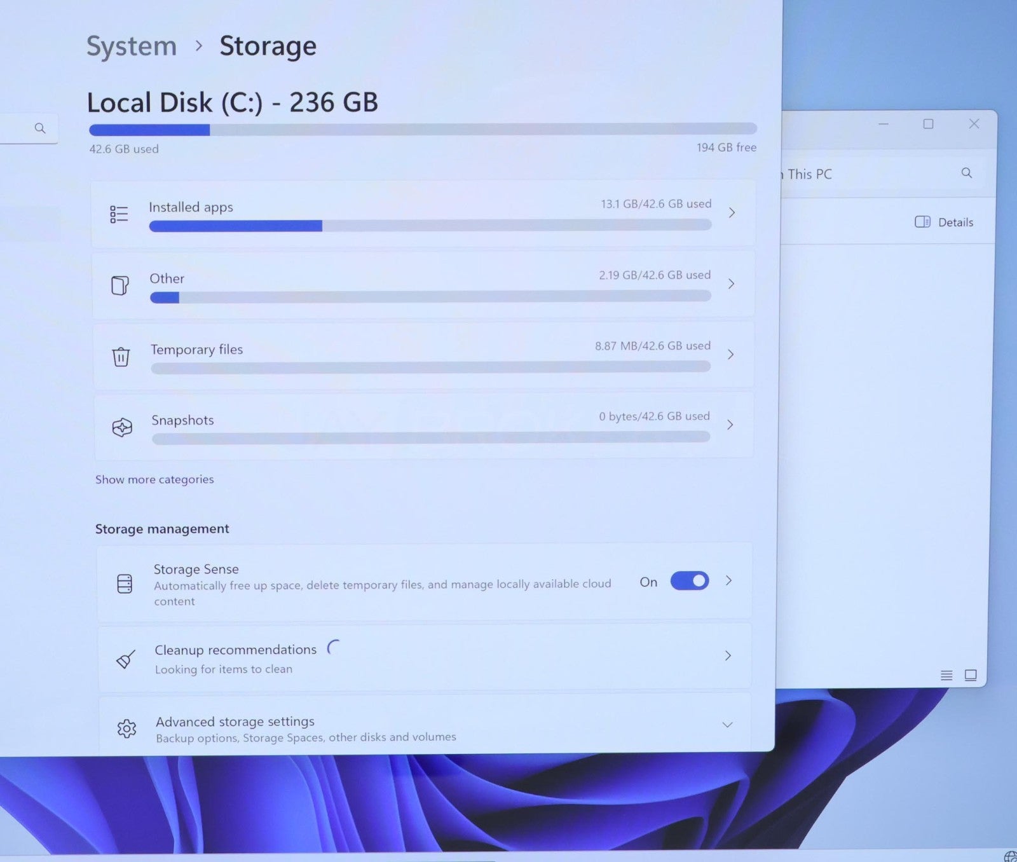Toggle the Details pane button
Viewport: 1017px width, 862px height.
tap(944, 222)
